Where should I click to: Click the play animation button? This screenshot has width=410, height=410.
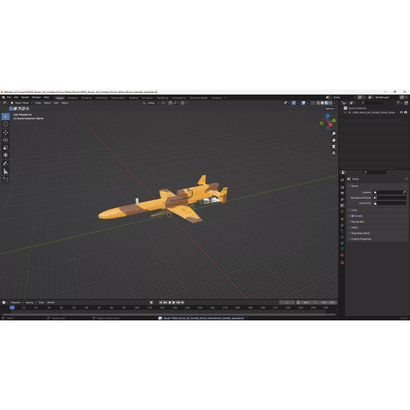173,303
